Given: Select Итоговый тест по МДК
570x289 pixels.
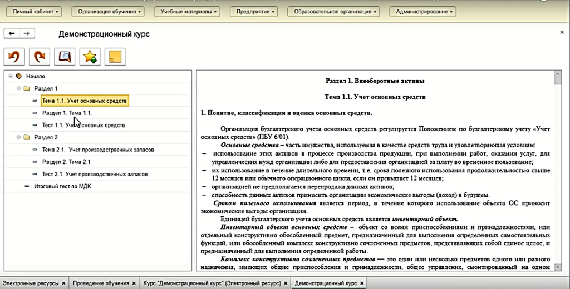Looking at the screenshot, I should coord(62,186).
